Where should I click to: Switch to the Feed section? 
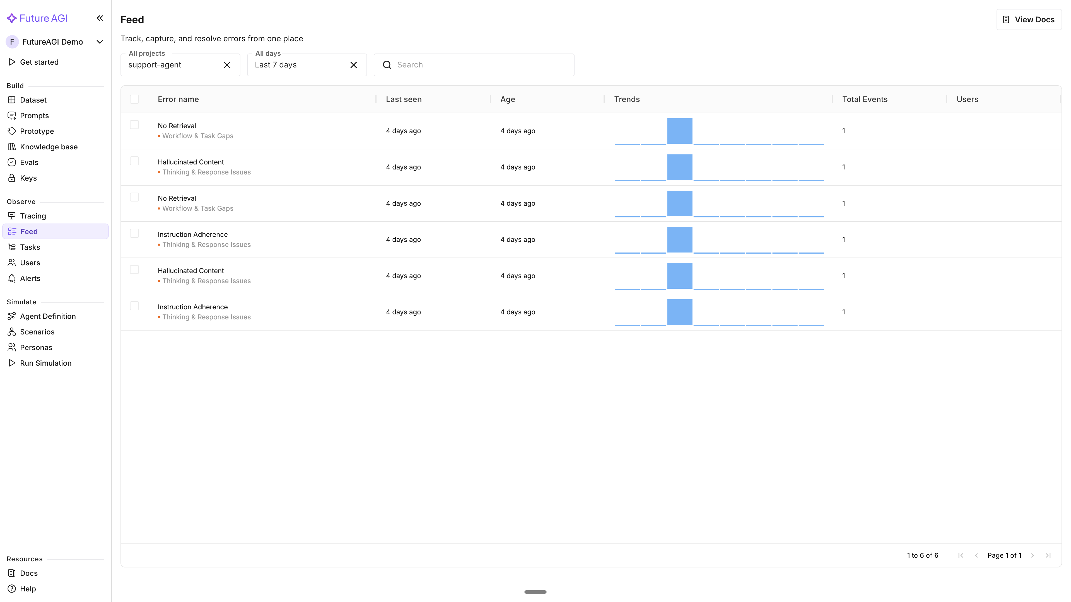click(29, 231)
